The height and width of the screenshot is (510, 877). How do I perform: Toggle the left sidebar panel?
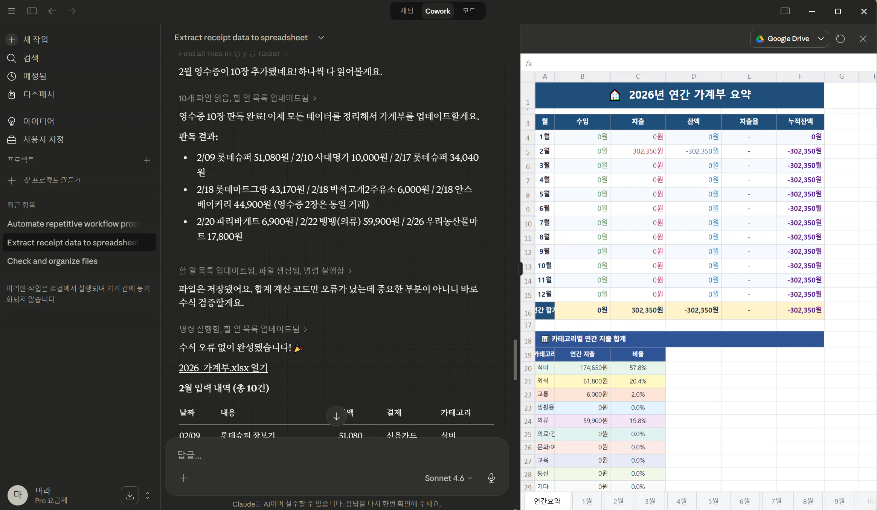[32, 11]
